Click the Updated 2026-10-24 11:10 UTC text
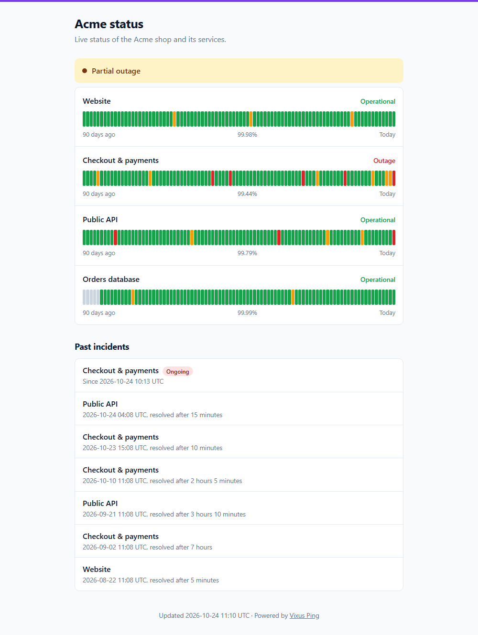478x635 pixels. pyautogui.click(x=204, y=615)
